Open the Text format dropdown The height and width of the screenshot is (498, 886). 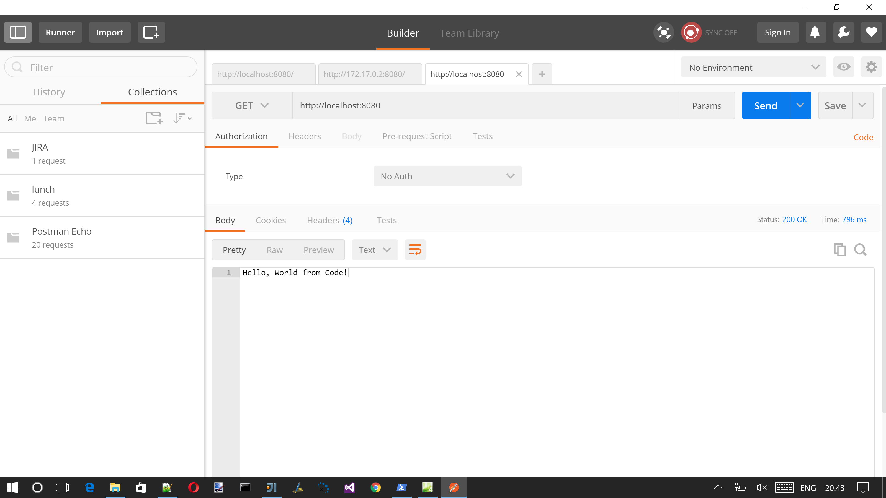pyautogui.click(x=375, y=250)
